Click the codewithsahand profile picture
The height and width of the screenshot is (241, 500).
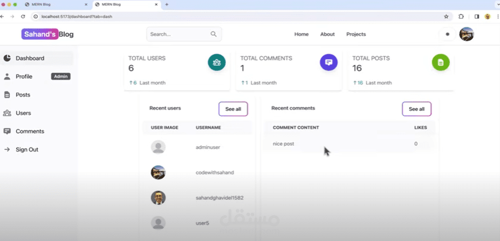pyautogui.click(x=158, y=172)
